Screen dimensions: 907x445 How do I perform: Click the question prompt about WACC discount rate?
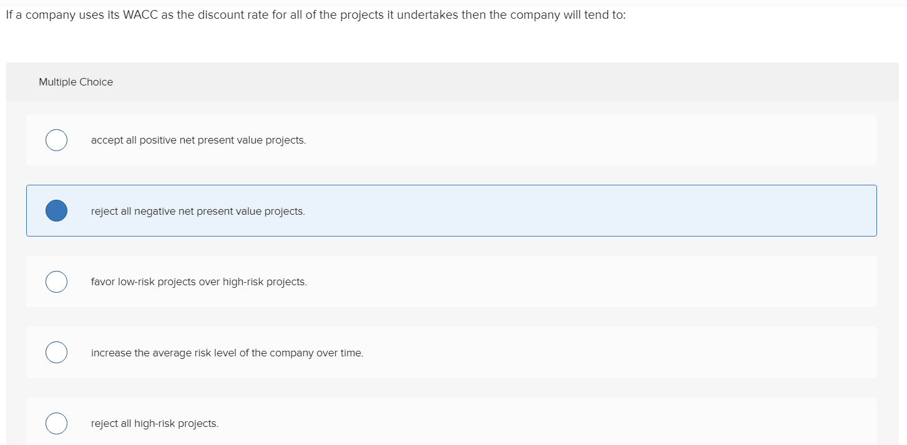315,16
